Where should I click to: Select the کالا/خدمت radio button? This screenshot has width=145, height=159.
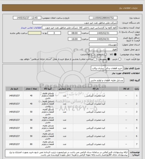point(93,54)
